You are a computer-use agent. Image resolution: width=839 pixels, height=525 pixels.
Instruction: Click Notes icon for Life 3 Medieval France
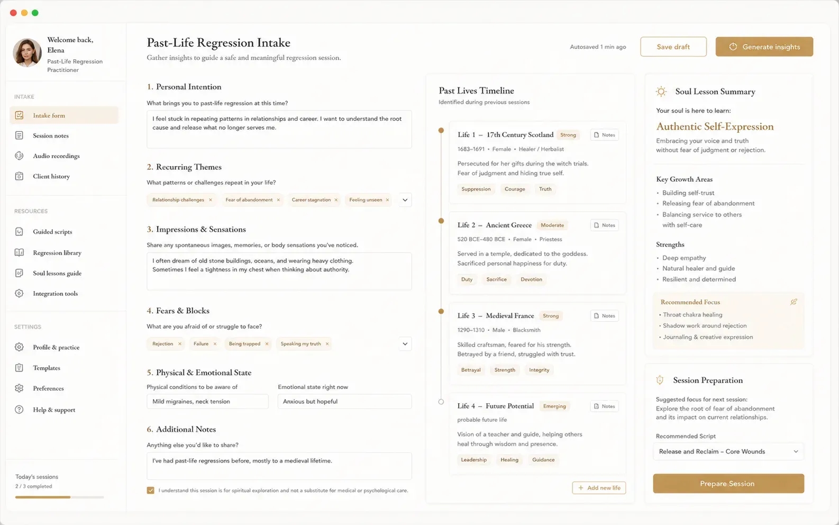597,316
